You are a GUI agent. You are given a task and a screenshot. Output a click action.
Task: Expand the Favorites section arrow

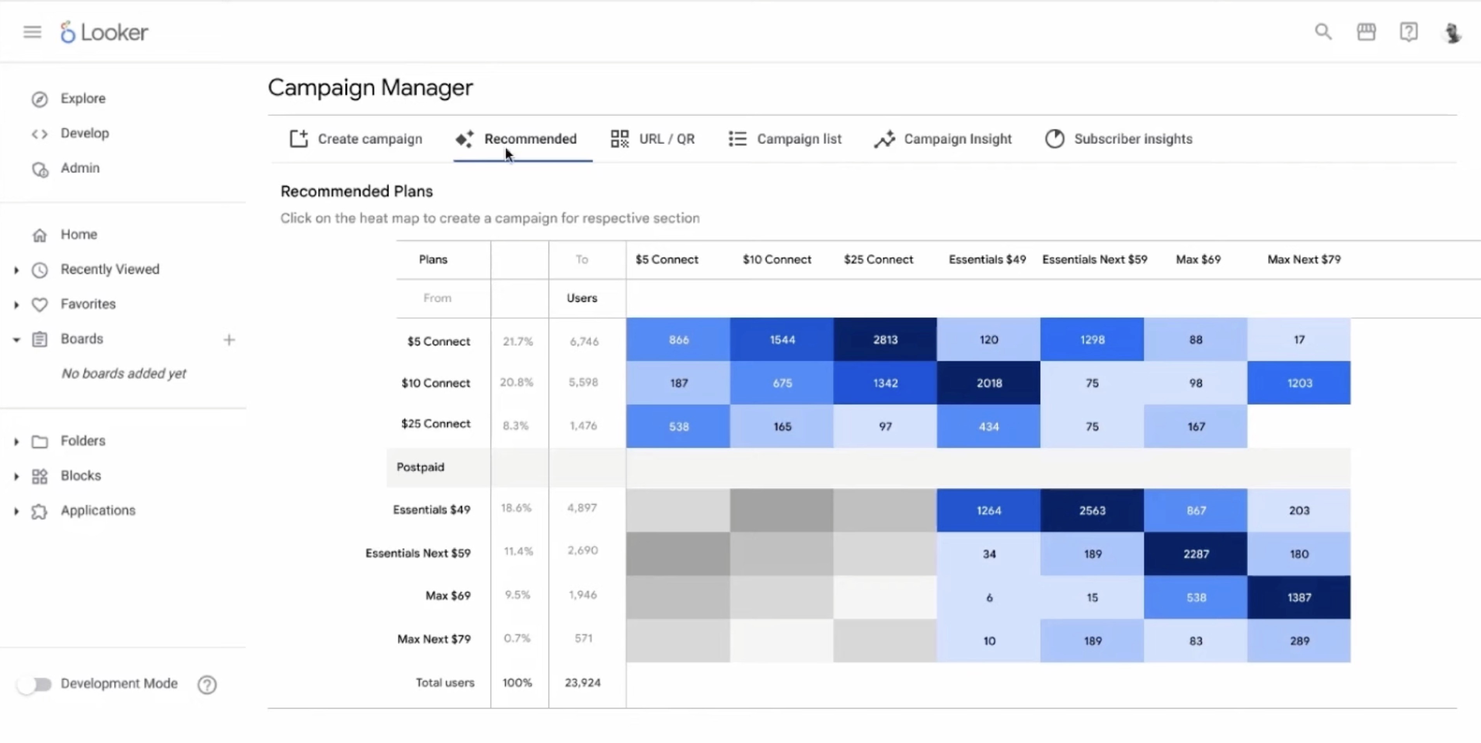(16, 305)
